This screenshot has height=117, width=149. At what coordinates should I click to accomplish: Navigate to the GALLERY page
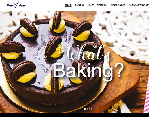point(102,5)
